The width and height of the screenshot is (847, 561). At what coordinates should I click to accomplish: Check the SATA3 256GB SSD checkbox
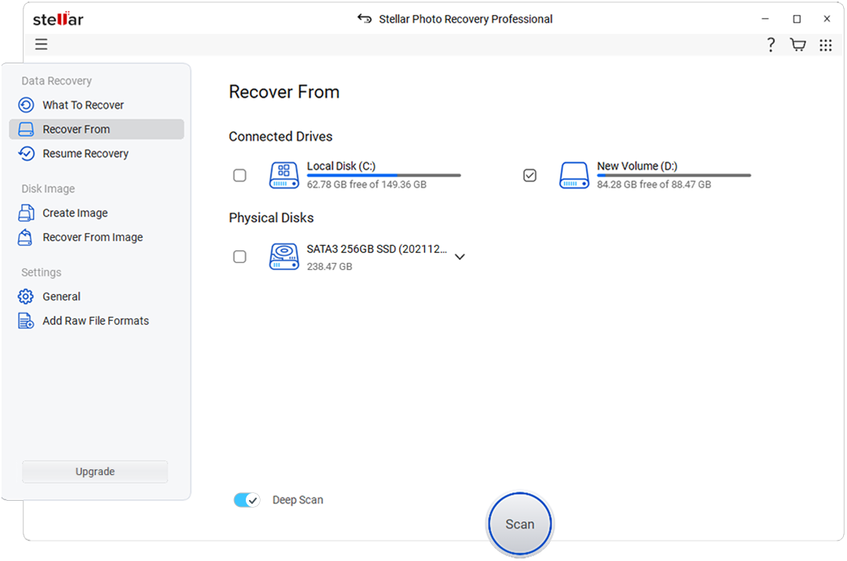click(240, 256)
